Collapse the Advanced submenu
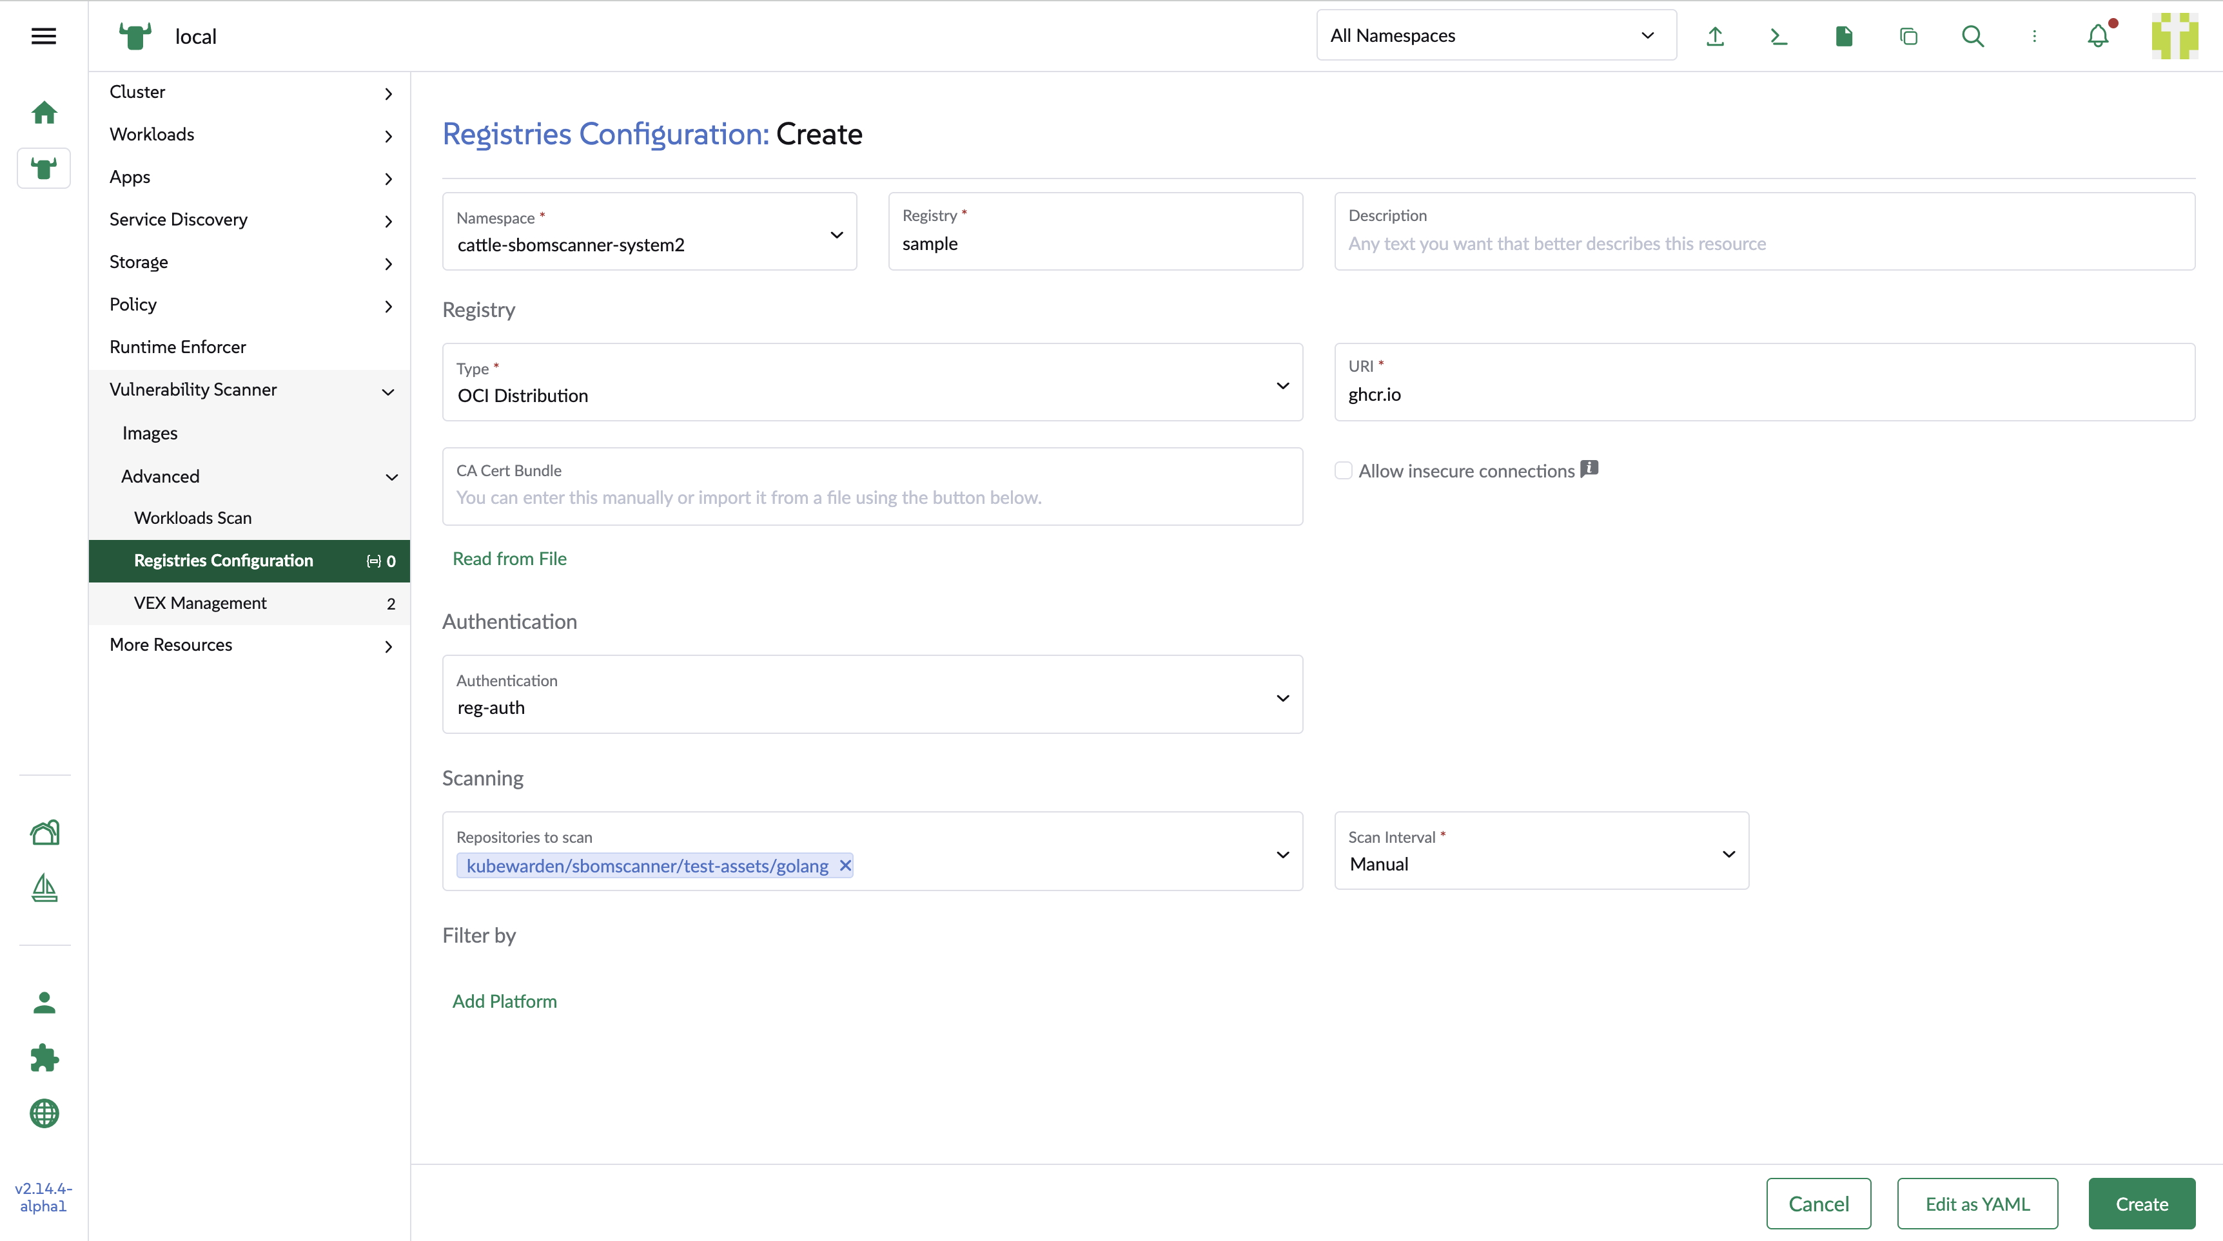Viewport: 2223px width, 1241px height. 250,476
